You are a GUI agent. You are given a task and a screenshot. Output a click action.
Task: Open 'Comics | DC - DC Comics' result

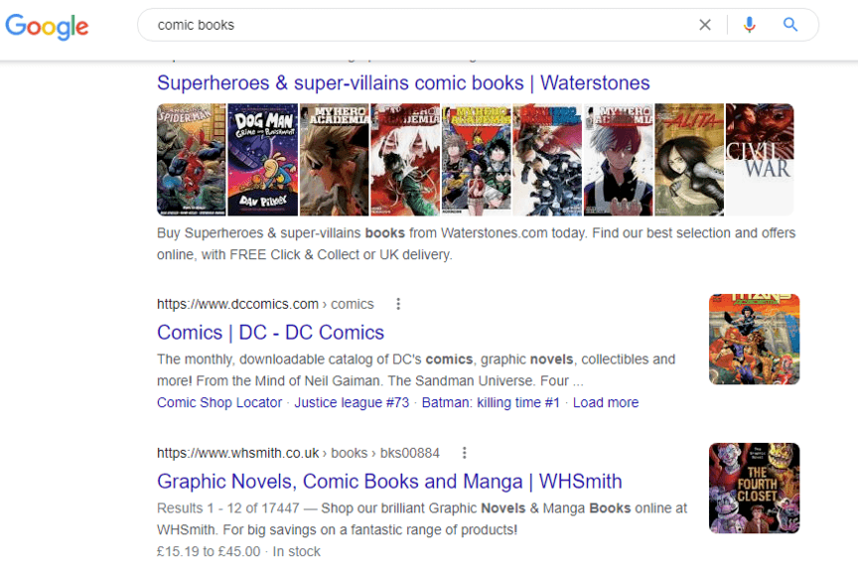(270, 333)
